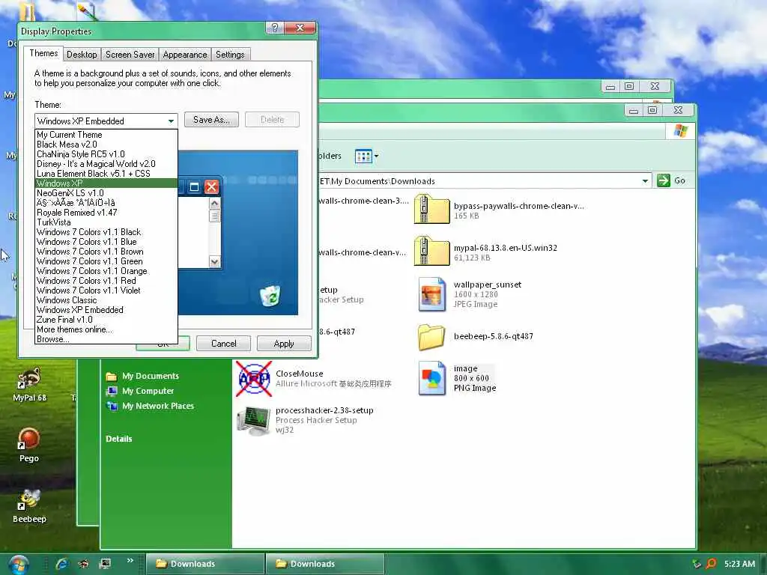Open the beebeep-5.8.6-qt487 folder icon
The height and width of the screenshot is (575, 767).
[431, 337]
